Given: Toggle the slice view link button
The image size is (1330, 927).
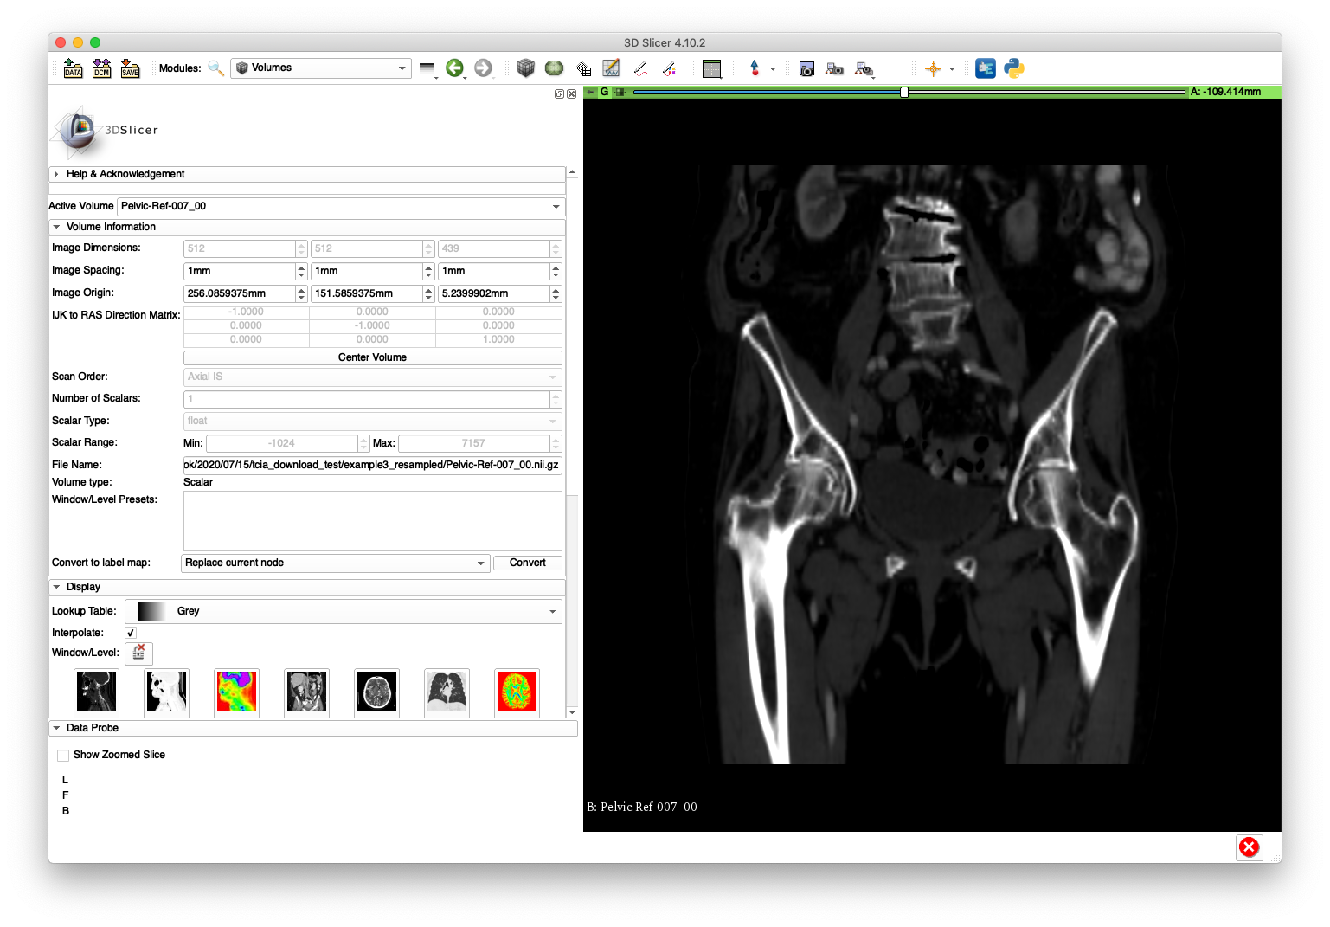Looking at the screenshot, I should (x=621, y=91).
